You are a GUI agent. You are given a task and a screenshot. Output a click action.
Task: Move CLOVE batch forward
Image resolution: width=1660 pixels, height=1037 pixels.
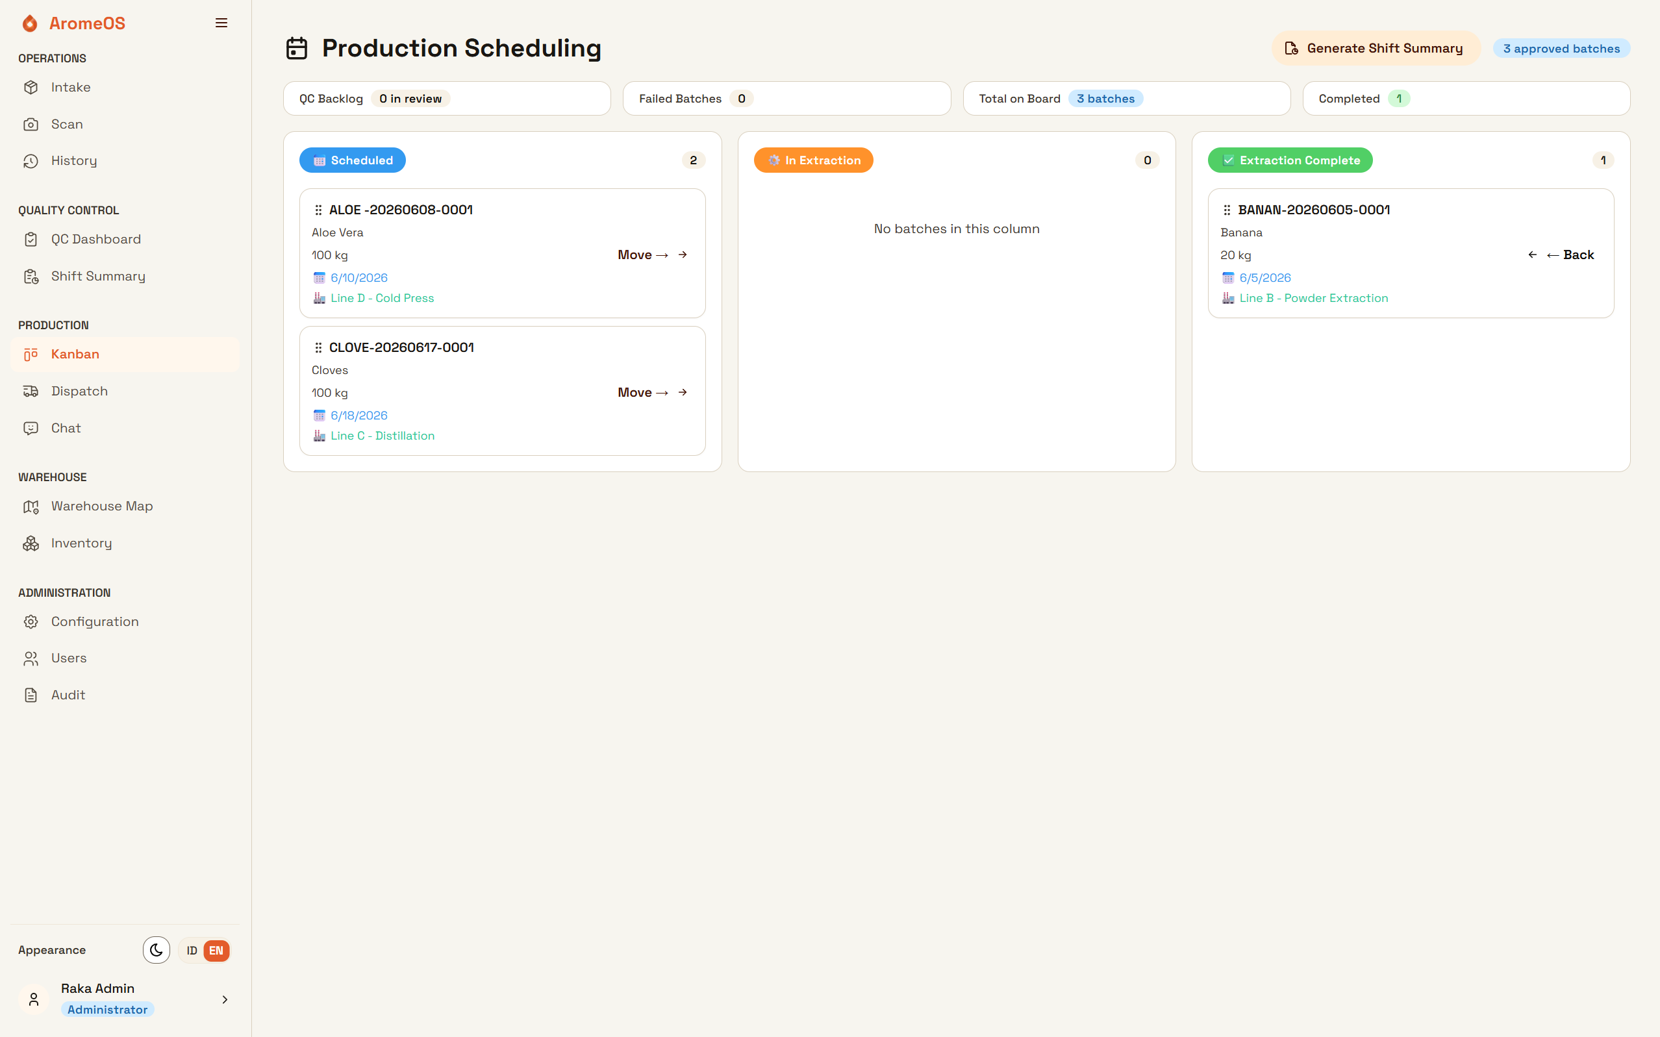point(652,392)
